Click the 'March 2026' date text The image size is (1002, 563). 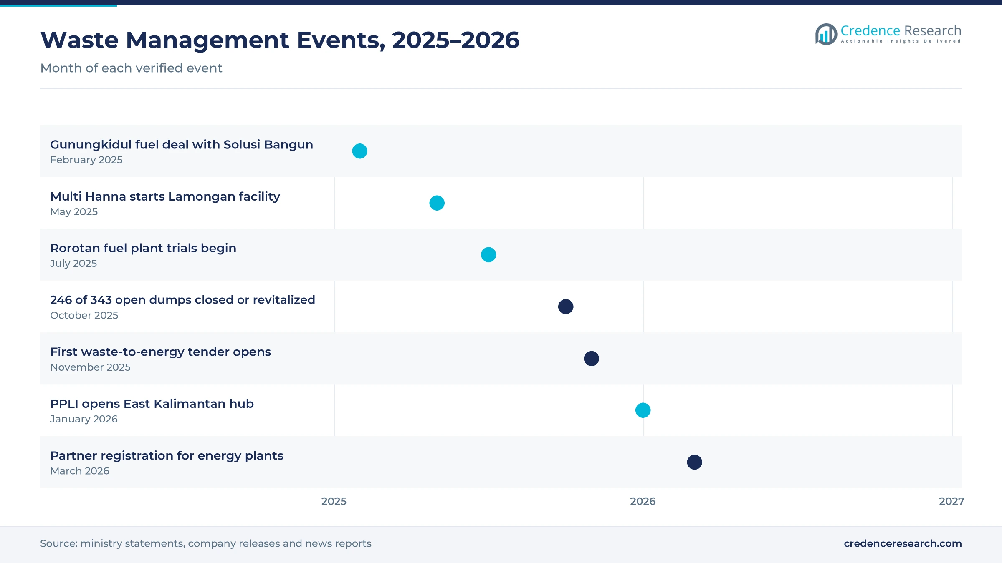80,471
